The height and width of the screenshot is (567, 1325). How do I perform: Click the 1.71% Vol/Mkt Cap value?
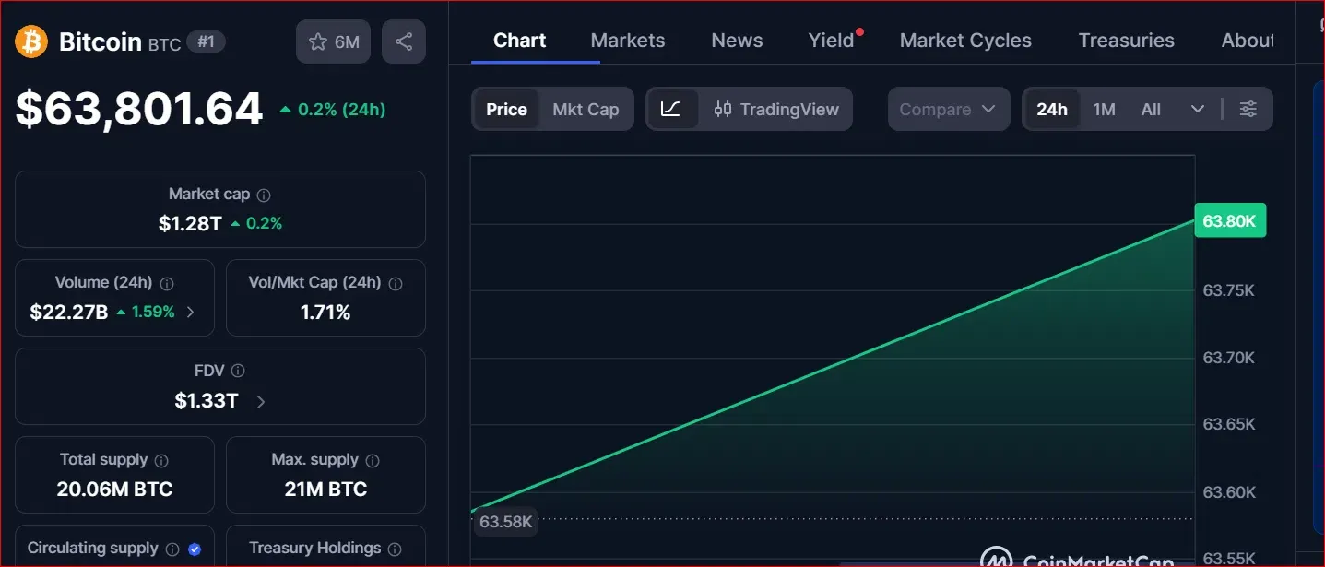(x=325, y=313)
